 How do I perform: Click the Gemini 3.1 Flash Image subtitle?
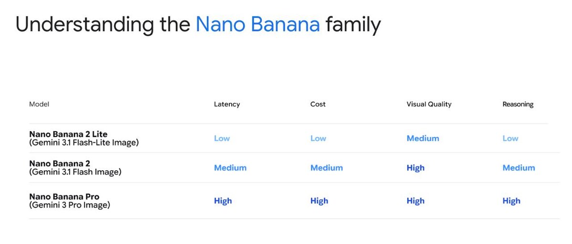tap(75, 172)
